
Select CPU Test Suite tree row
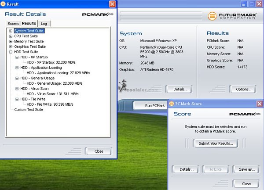click(26, 36)
